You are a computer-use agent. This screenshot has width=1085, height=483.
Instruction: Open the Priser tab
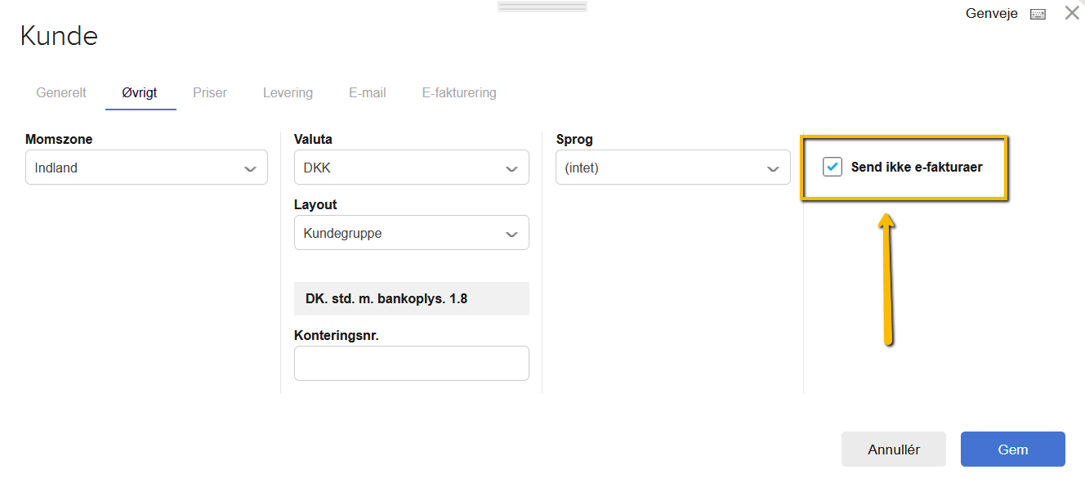[210, 93]
